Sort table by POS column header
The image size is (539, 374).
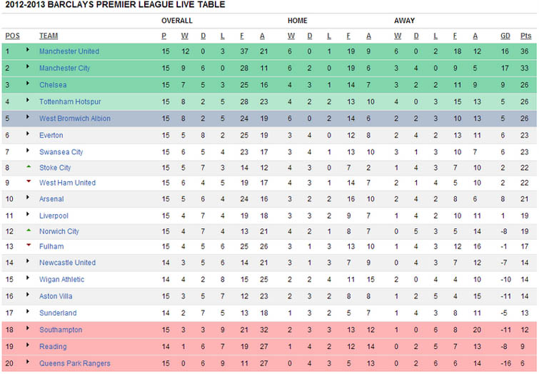12,36
